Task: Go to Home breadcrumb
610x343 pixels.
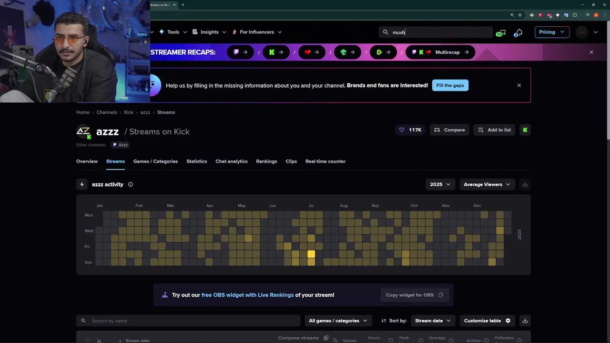Action: click(x=83, y=112)
